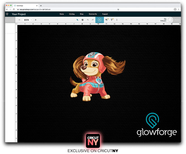Viewport: 186px width, 154px height.
Task: Redo the last action
Action: pyautogui.click(x=93, y=20)
